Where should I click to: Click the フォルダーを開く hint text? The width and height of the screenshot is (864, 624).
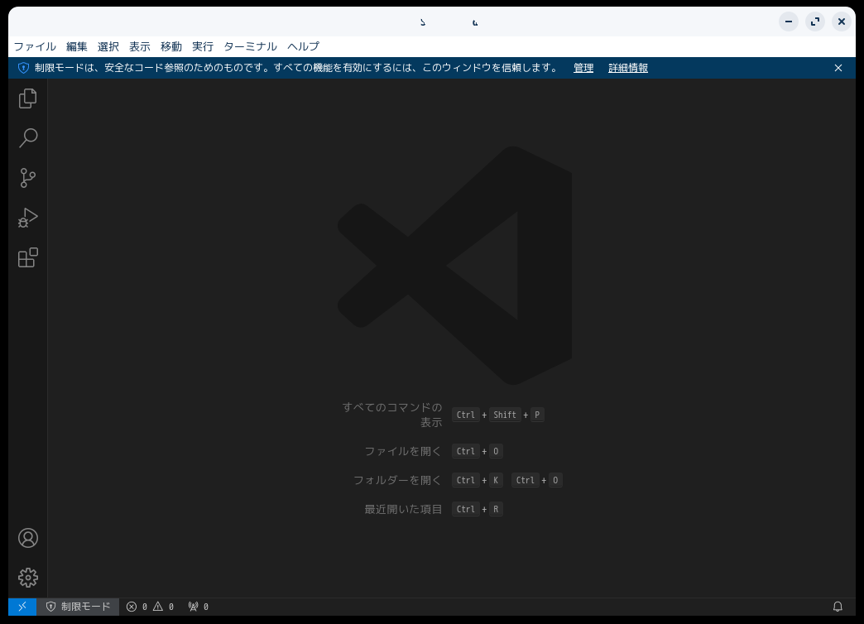[397, 480]
